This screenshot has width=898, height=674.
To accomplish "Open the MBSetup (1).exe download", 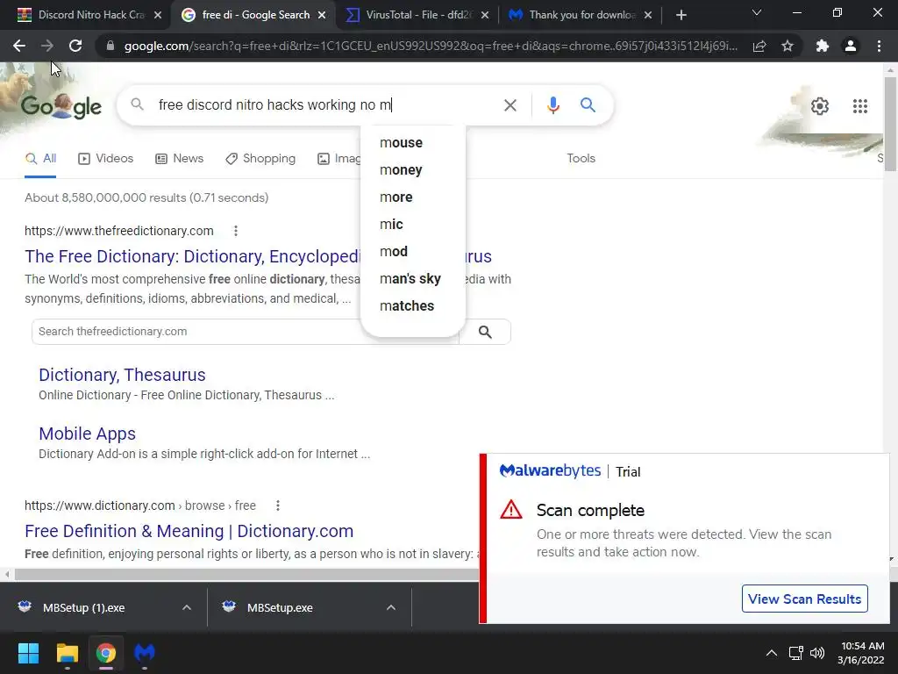I will (83, 607).
